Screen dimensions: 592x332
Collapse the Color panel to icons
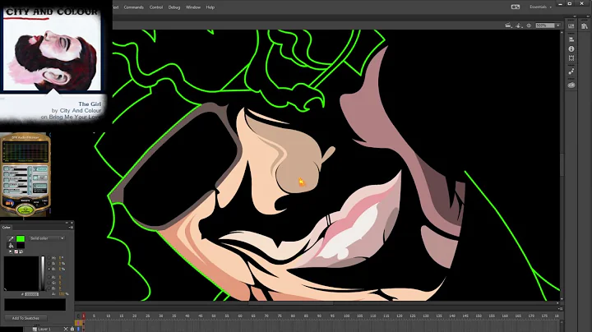pyautogui.click(x=67, y=223)
